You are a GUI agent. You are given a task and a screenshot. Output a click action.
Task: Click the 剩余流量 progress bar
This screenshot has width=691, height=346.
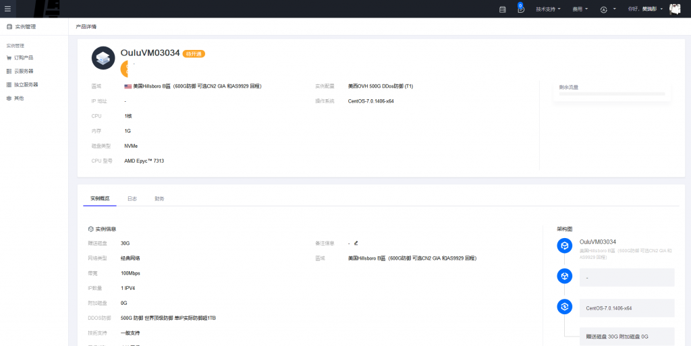click(611, 94)
